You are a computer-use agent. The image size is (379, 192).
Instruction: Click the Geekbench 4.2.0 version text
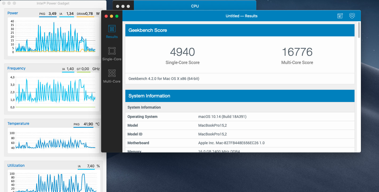(x=164, y=79)
